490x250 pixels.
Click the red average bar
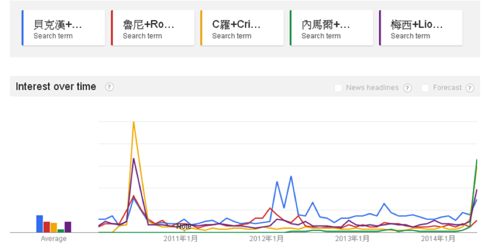click(47, 227)
